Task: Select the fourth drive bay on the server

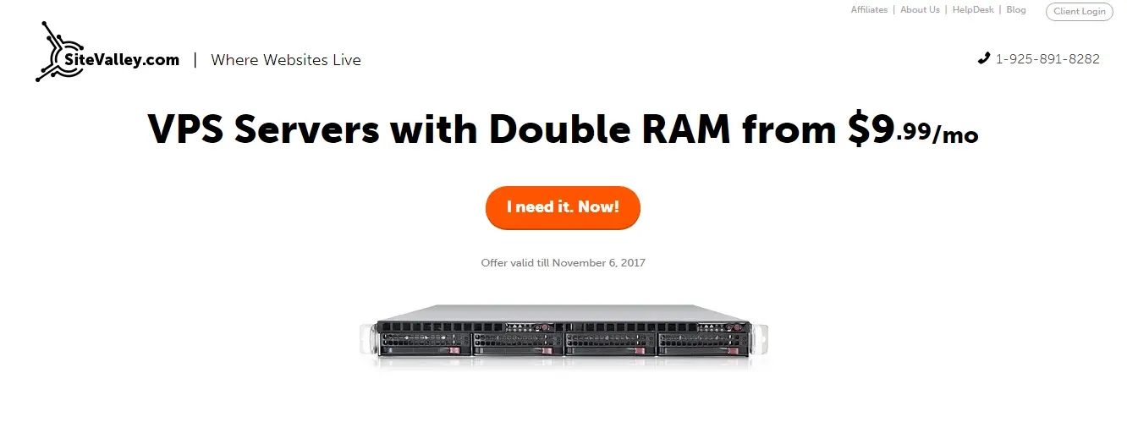Action: (x=705, y=343)
